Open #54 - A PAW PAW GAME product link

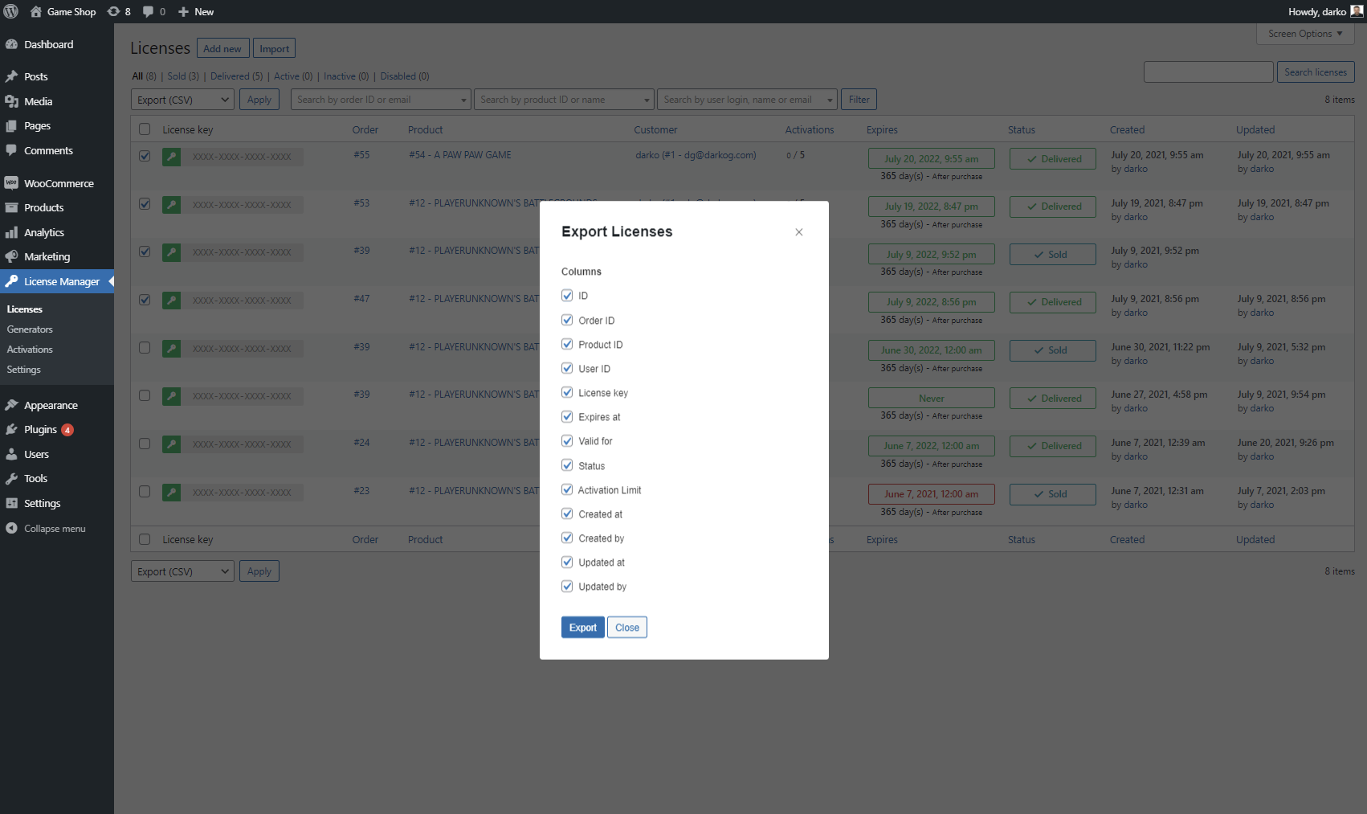460,155
